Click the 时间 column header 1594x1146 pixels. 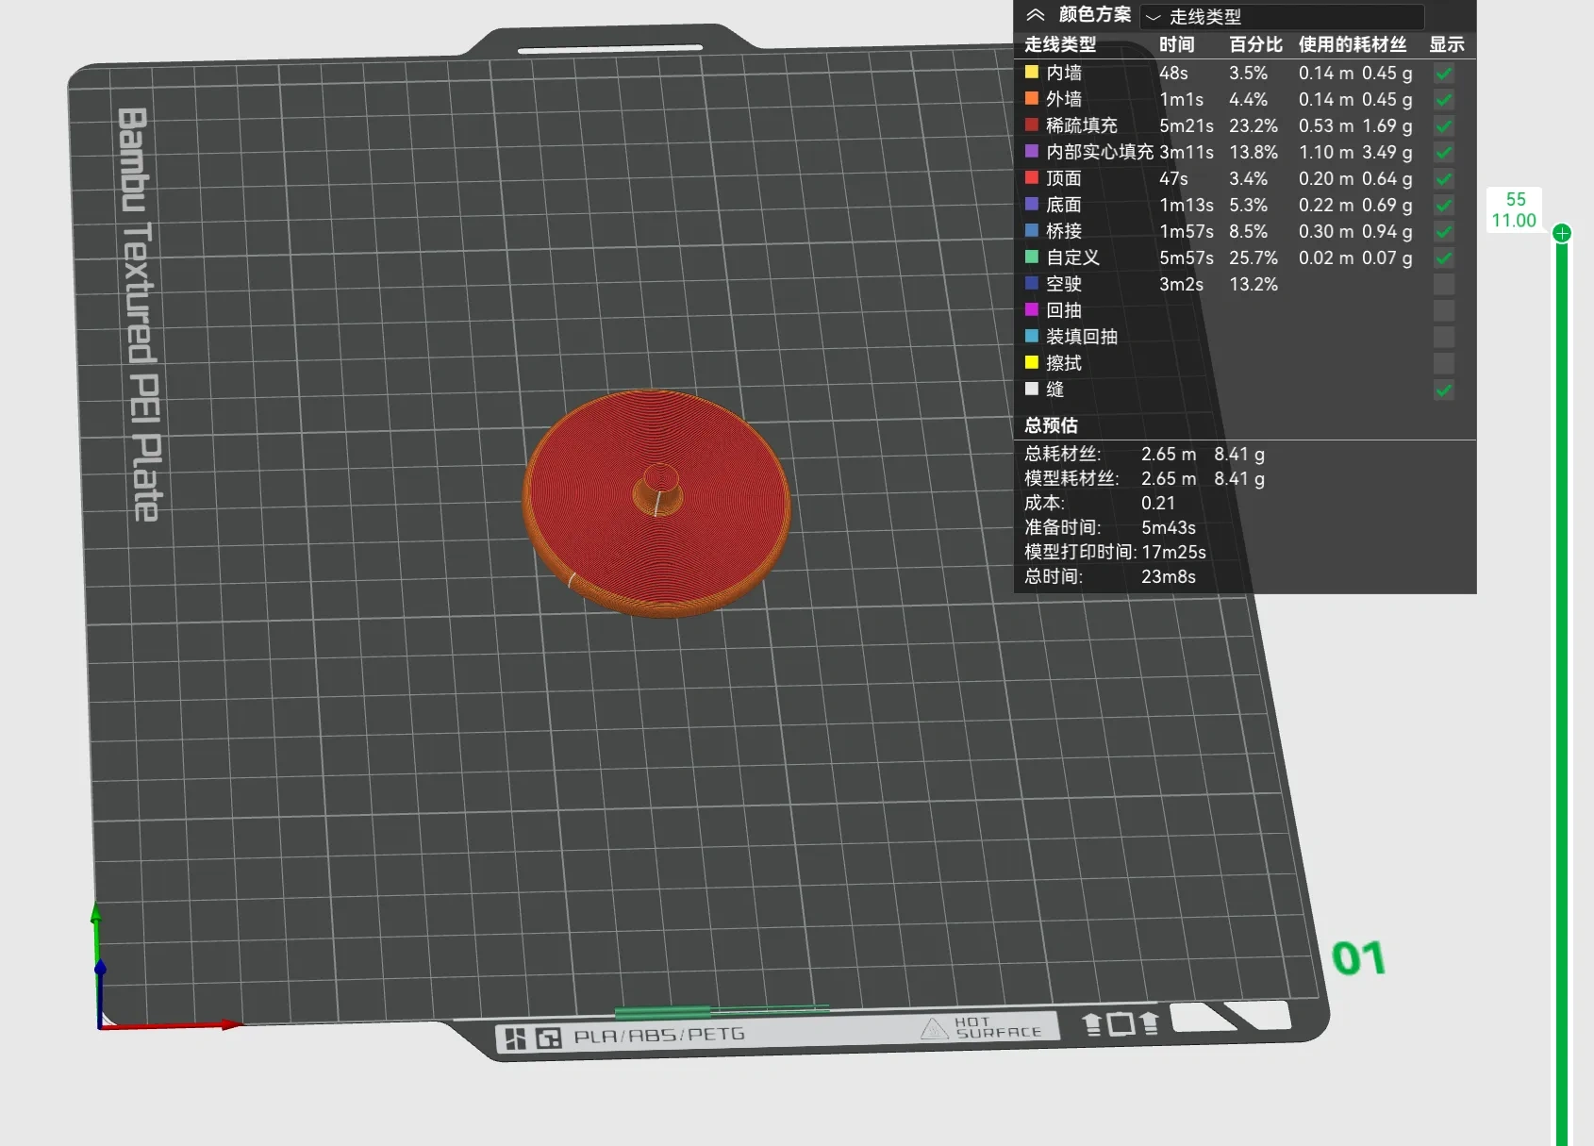(1177, 44)
